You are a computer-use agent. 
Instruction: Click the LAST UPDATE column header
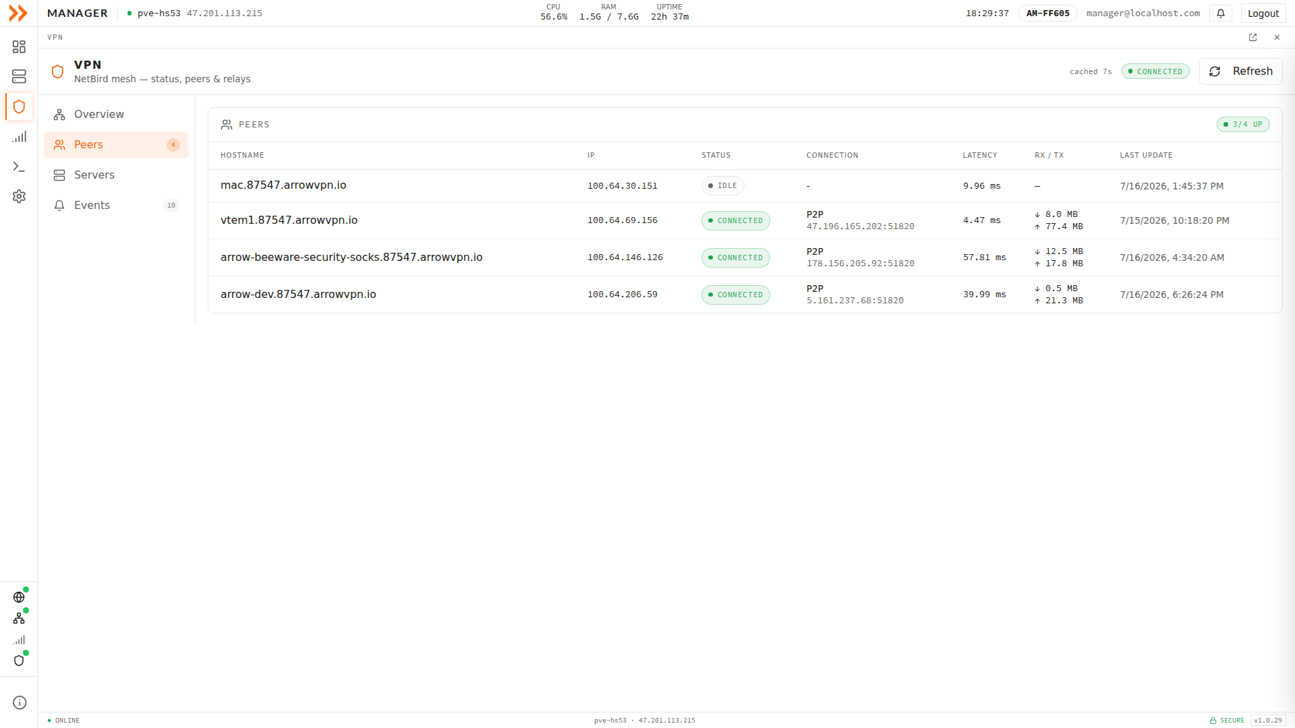pos(1146,156)
